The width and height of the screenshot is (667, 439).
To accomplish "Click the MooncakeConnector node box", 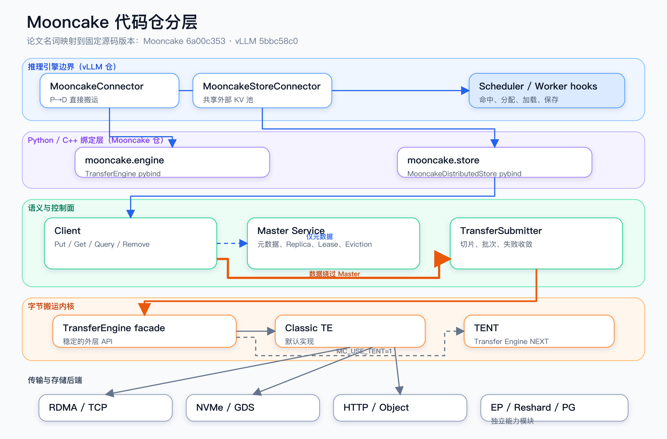I will [109, 91].
